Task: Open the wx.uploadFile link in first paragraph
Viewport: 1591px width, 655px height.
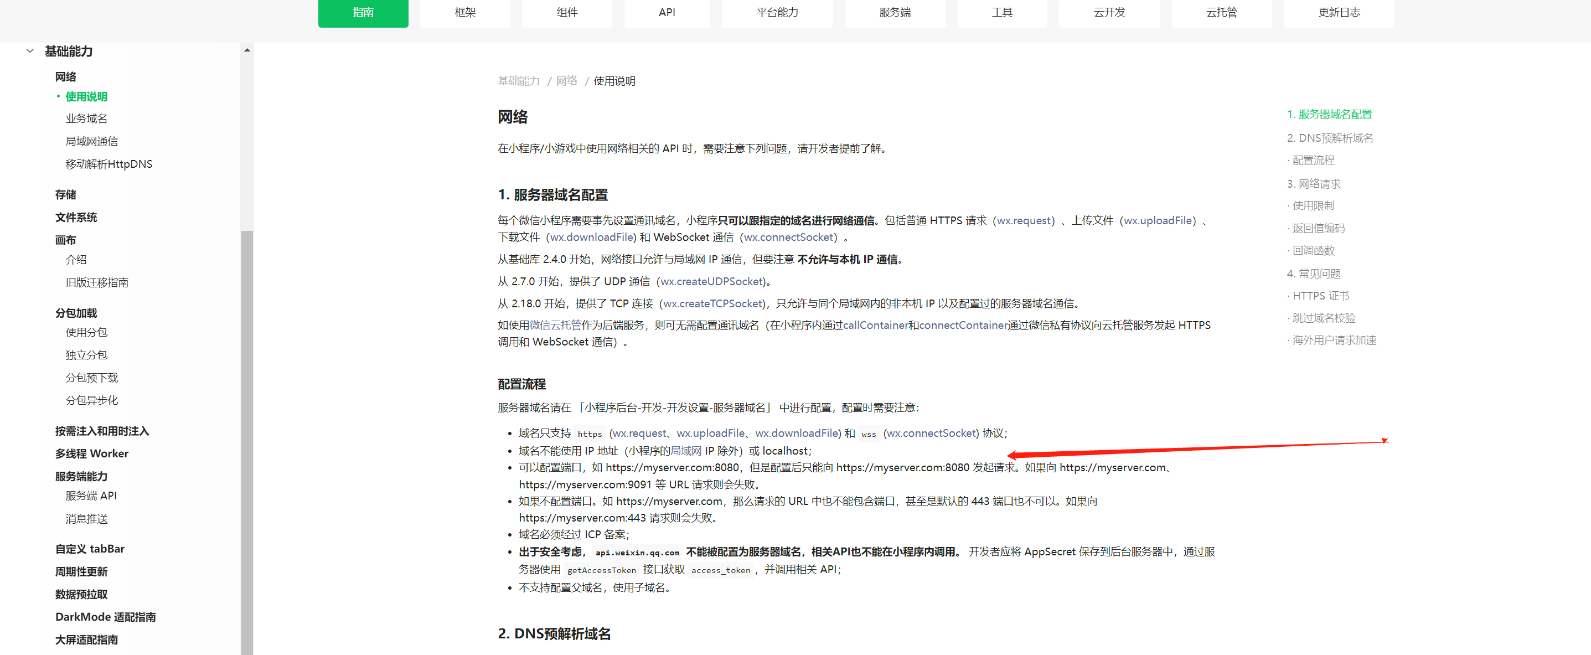Action: [1158, 220]
